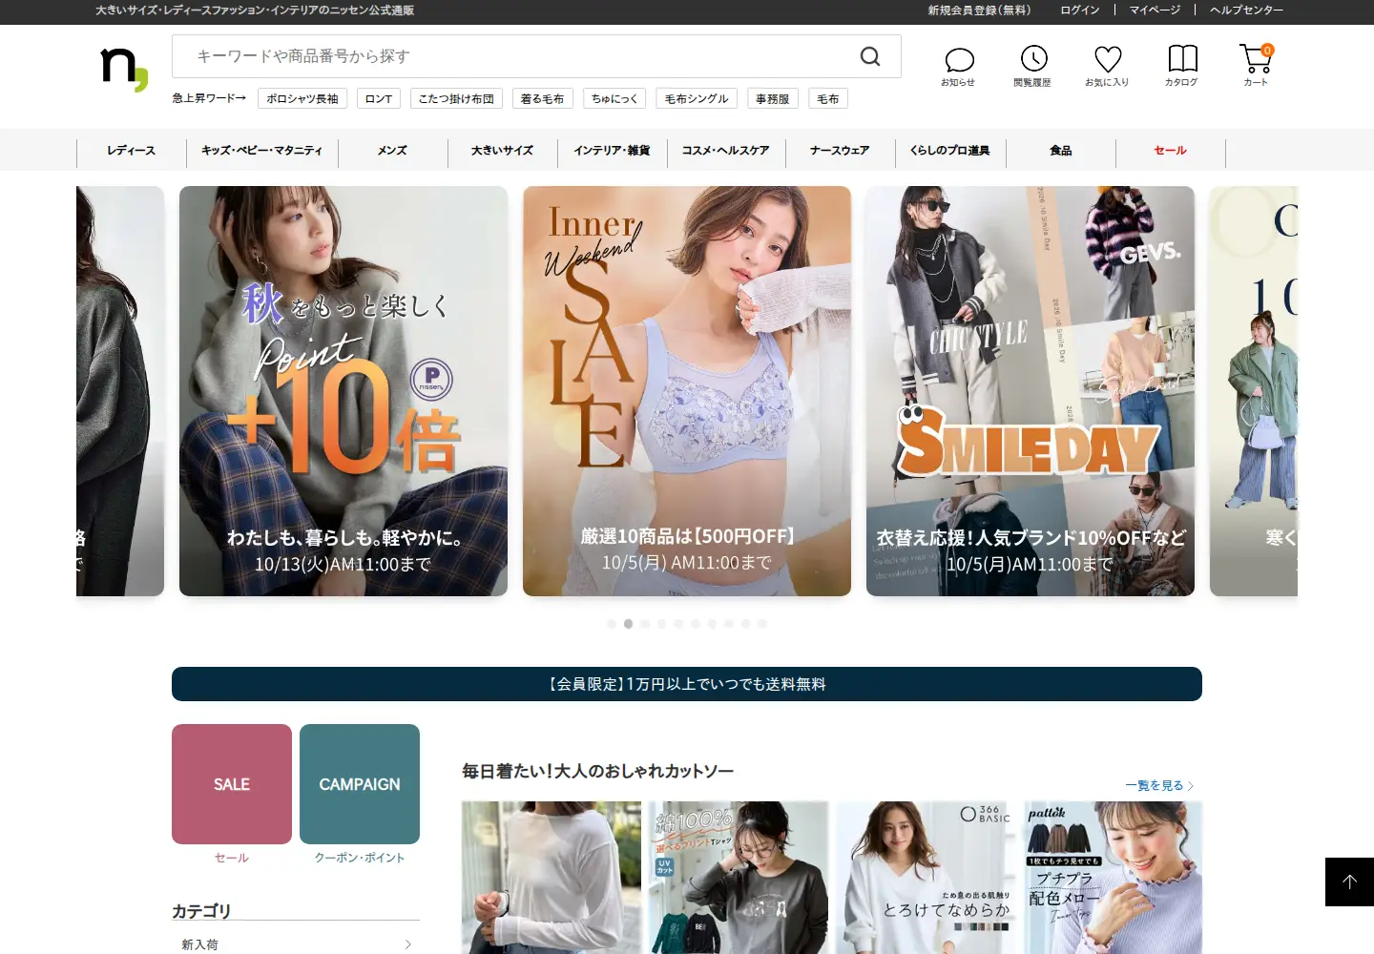Open the 綿100% print T-shirt thumbnail
Screen dimensions: 1374x954
[739, 878]
